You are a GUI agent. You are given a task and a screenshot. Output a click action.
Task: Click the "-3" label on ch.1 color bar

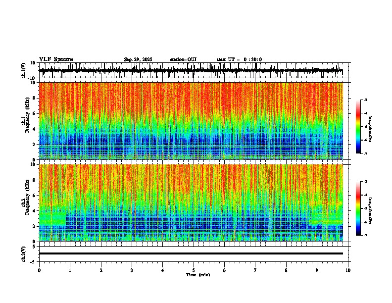click(365, 100)
